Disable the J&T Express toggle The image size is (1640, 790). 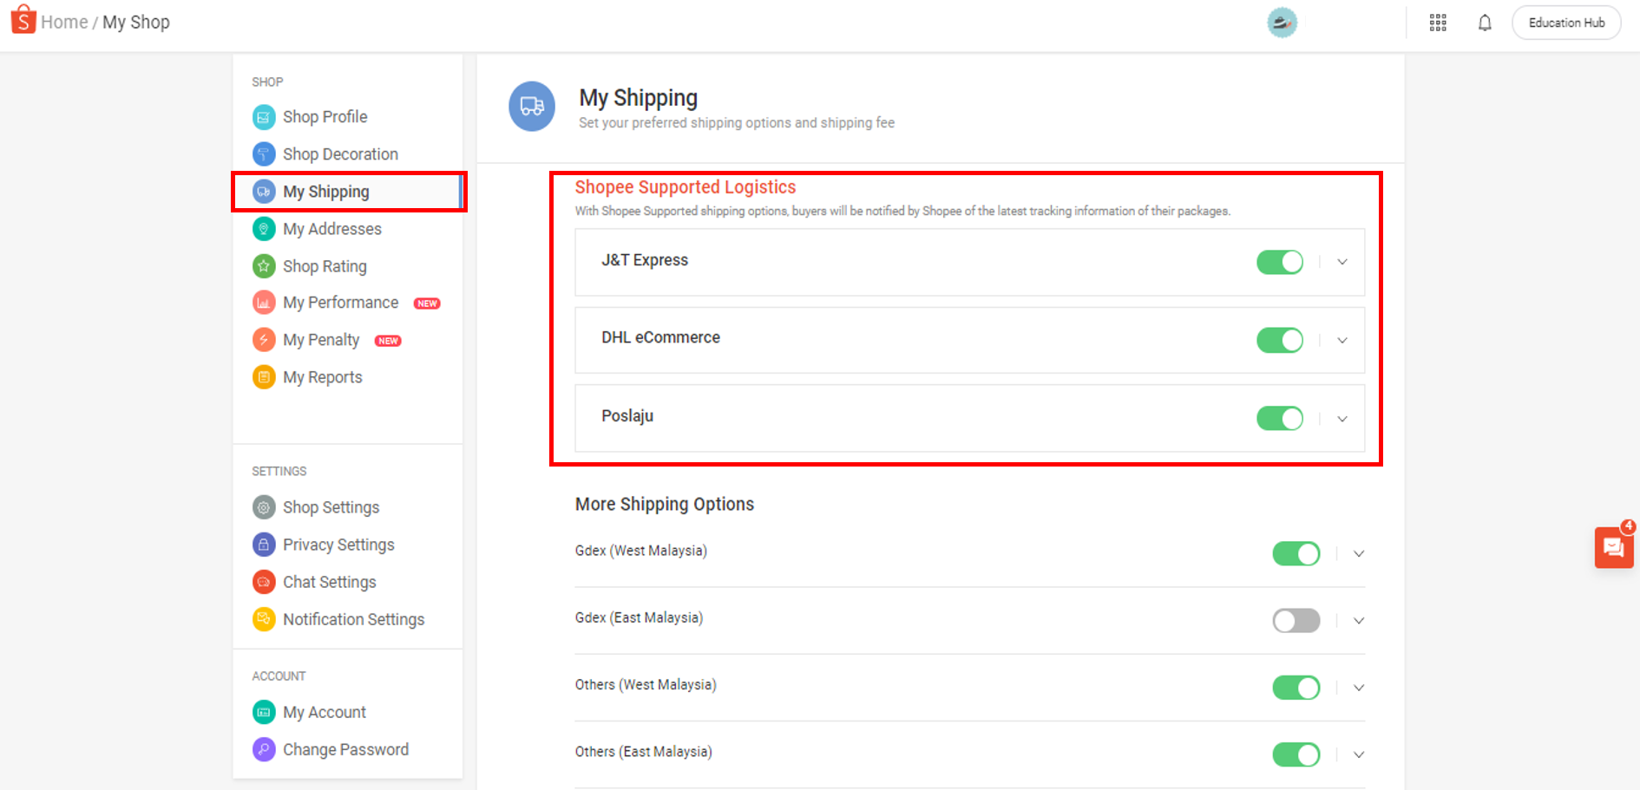tap(1280, 262)
